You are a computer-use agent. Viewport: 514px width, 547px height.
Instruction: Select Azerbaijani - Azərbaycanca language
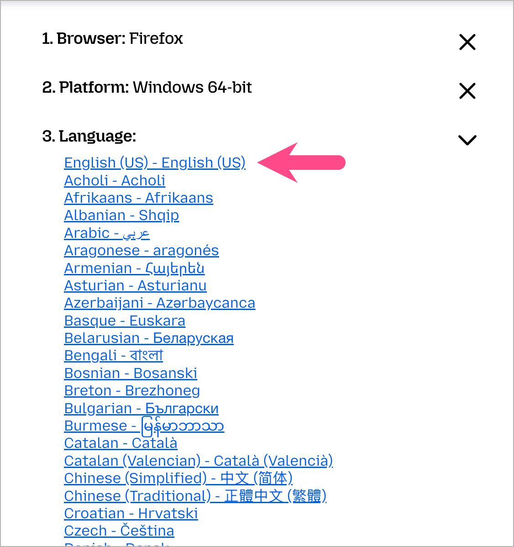(x=160, y=303)
